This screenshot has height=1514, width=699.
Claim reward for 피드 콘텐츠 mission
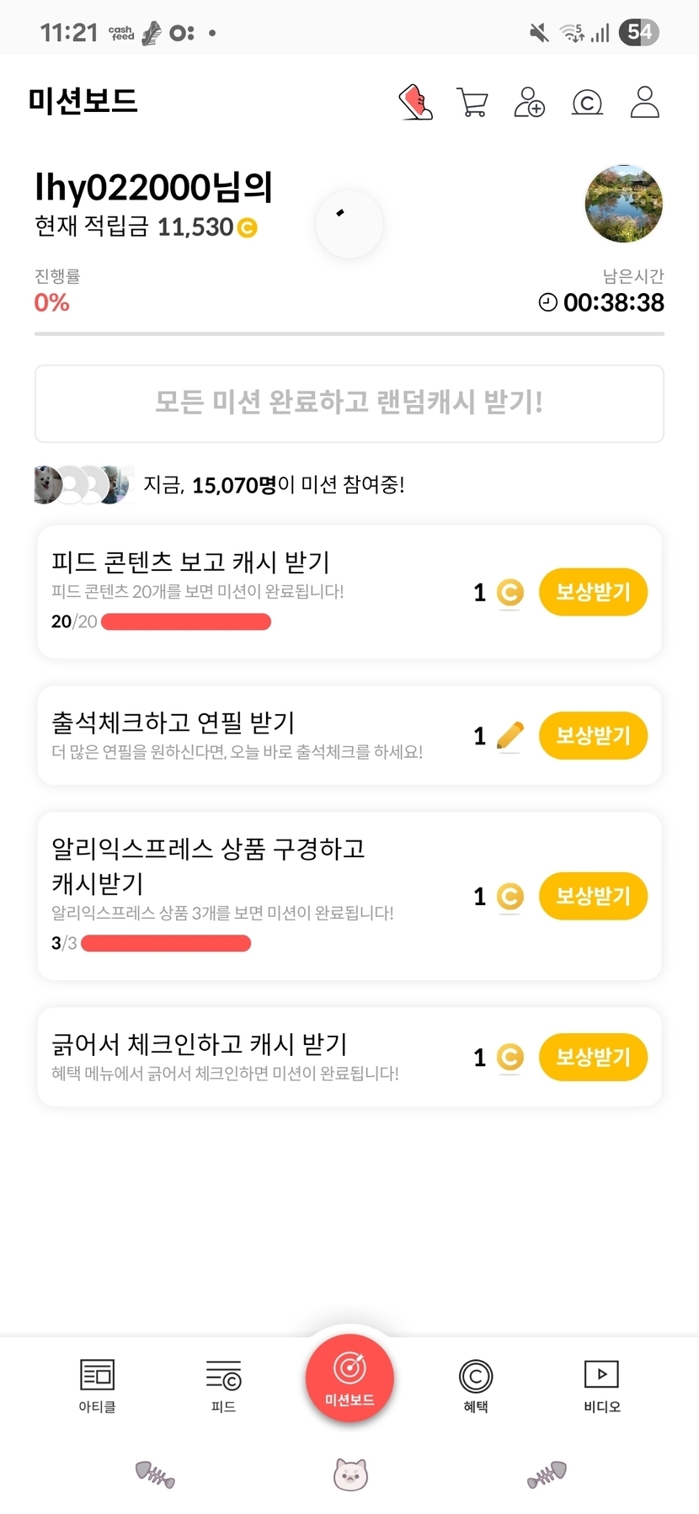[593, 592]
